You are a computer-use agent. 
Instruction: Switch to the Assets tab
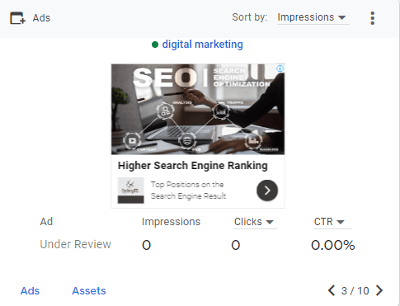click(89, 290)
